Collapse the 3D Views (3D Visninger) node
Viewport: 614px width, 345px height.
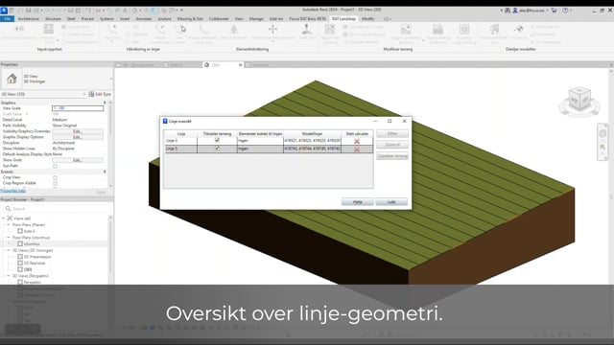click(x=9, y=250)
